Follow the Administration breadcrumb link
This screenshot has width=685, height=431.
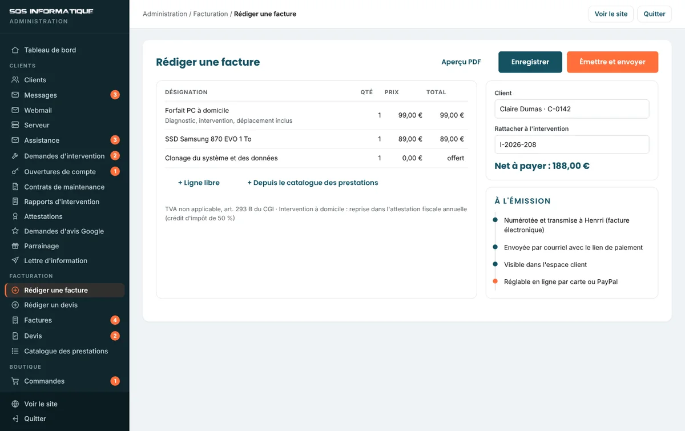coord(165,14)
